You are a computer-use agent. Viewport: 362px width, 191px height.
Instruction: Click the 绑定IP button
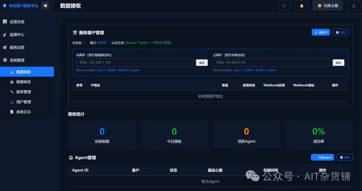(x=321, y=32)
